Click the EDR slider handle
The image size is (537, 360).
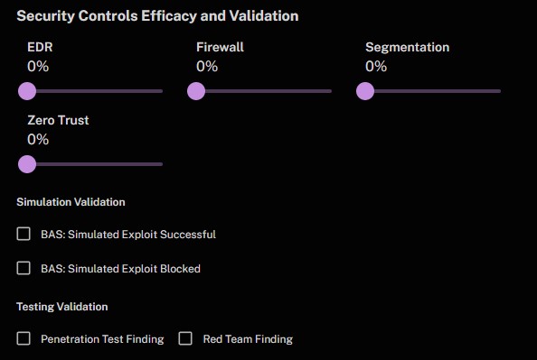tap(27, 91)
